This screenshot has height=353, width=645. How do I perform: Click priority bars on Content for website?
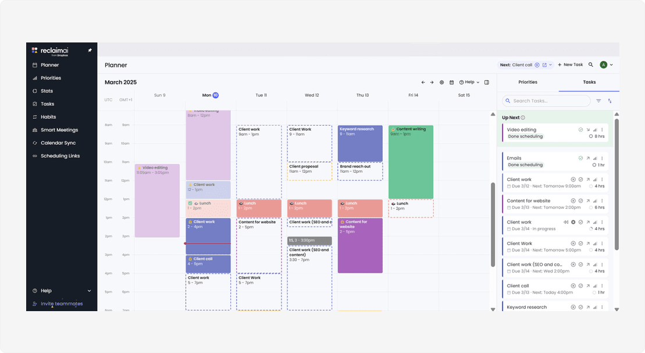coord(595,201)
